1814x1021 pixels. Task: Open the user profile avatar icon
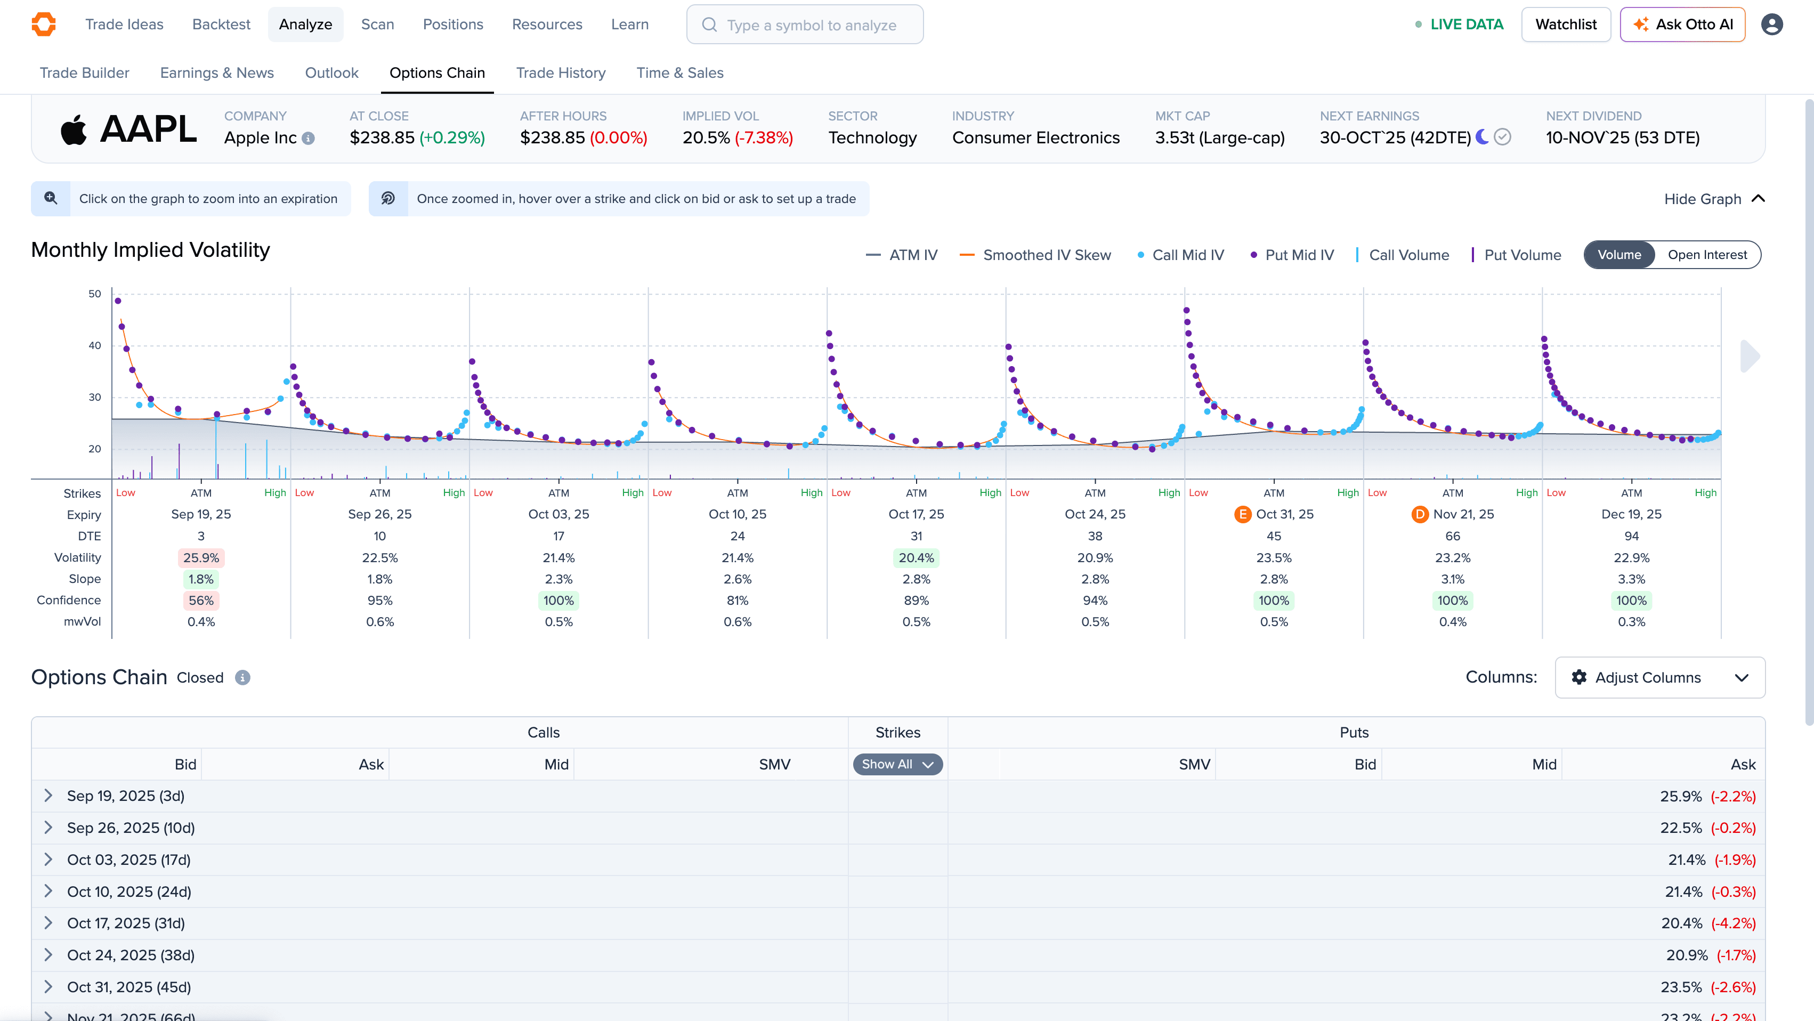1772,24
